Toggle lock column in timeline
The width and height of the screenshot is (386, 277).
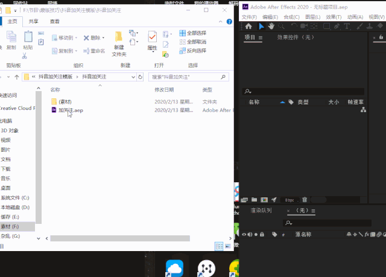coord(262,234)
